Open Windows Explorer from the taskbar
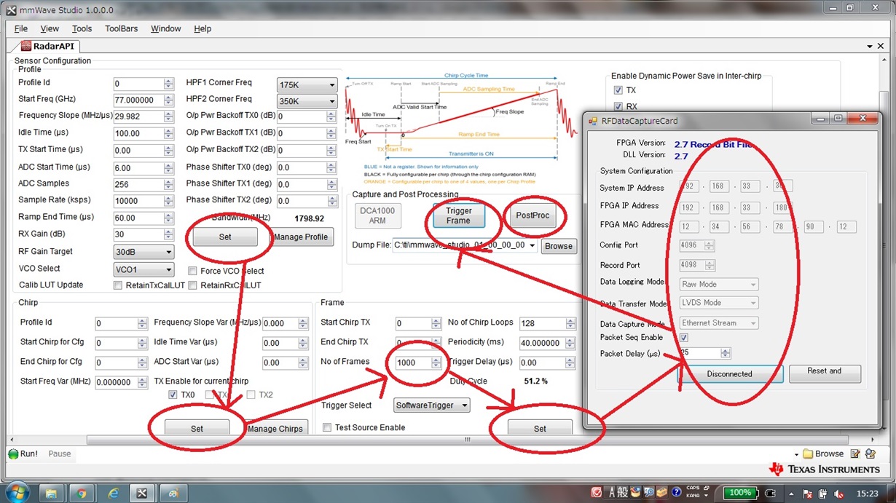The width and height of the screenshot is (896, 503). (51, 493)
